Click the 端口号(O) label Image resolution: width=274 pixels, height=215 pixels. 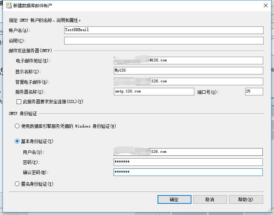208,92
